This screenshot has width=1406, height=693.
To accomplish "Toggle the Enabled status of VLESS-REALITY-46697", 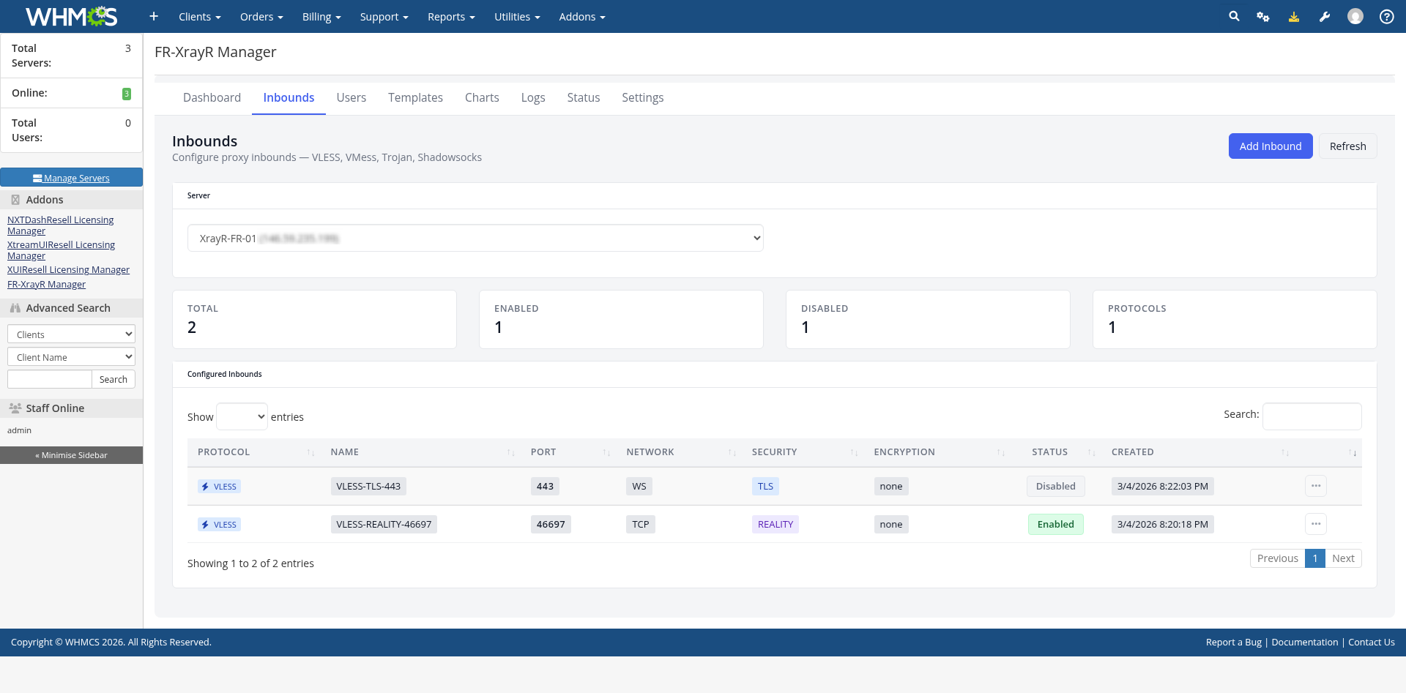I will 1055,524.
